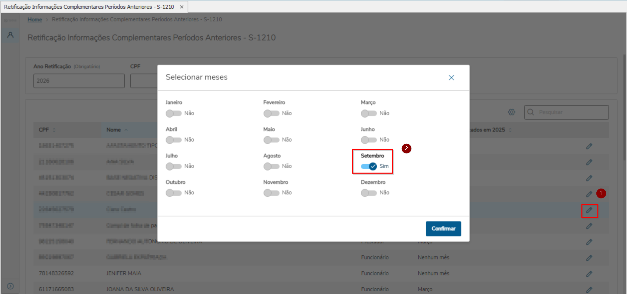
Task: Sort by CPF column arrows
Action: 54,130
